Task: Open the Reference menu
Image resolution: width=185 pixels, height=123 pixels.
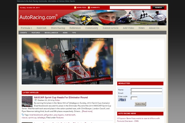Action: pyautogui.click(x=75, y=28)
